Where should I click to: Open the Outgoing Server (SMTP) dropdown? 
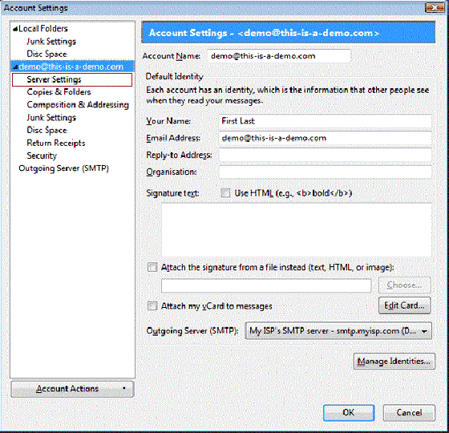coord(338,331)
